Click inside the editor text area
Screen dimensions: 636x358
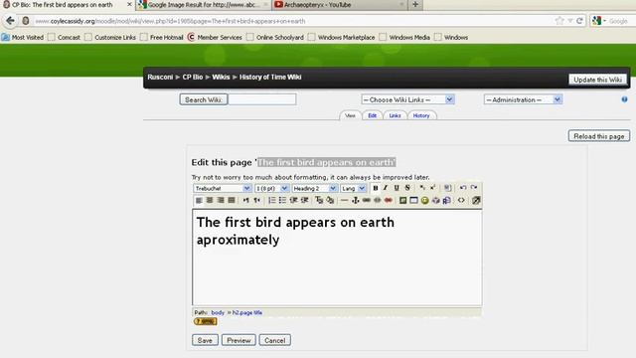click(337, 258)
